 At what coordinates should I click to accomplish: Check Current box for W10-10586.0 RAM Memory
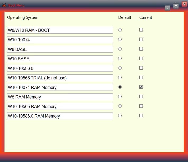point(141,116)
